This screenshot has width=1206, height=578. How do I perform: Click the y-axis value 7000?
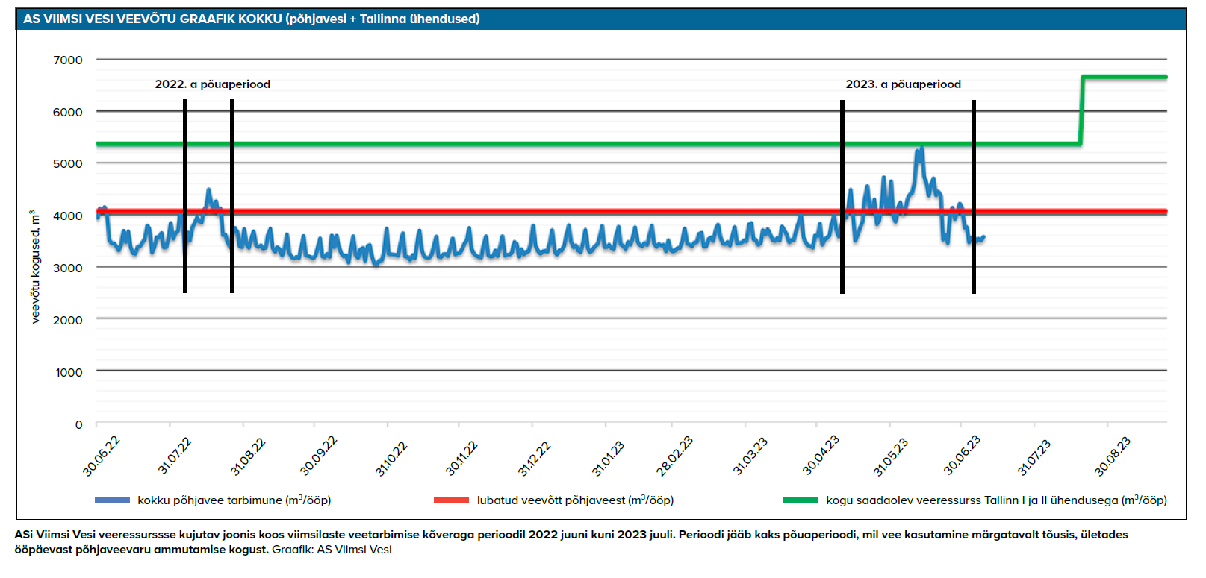[x=68, y=60]
